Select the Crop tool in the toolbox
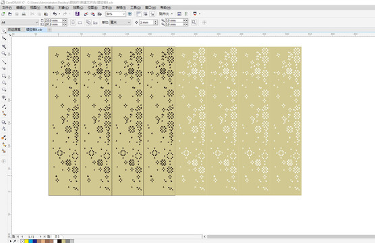The height and width of the screenshot is (243, 375). (4, 46)
